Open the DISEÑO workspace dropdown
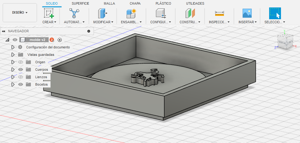This screenshot has width=300, height=143. click(x=20, y=13)
